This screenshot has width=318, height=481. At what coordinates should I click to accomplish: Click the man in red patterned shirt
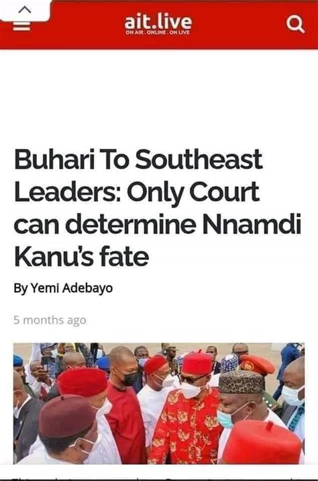click(x=187, y=411)
